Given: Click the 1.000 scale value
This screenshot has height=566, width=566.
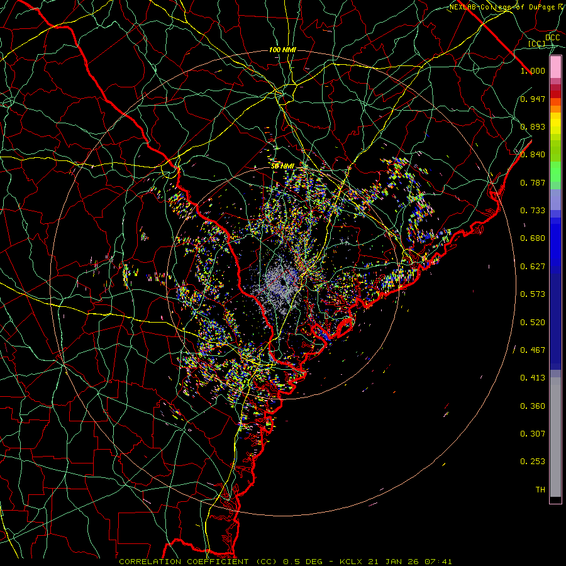Looking at the screenshot, I should click(533, 70).
